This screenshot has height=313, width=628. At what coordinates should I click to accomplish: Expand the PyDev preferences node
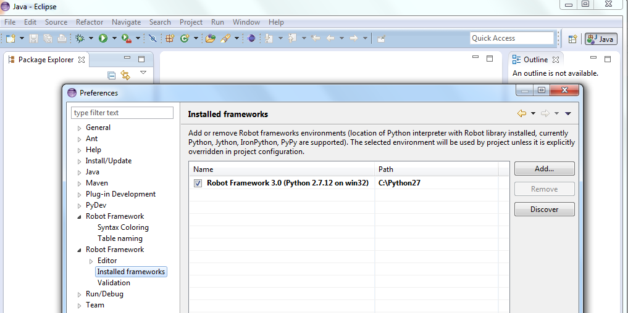(79, 206)
